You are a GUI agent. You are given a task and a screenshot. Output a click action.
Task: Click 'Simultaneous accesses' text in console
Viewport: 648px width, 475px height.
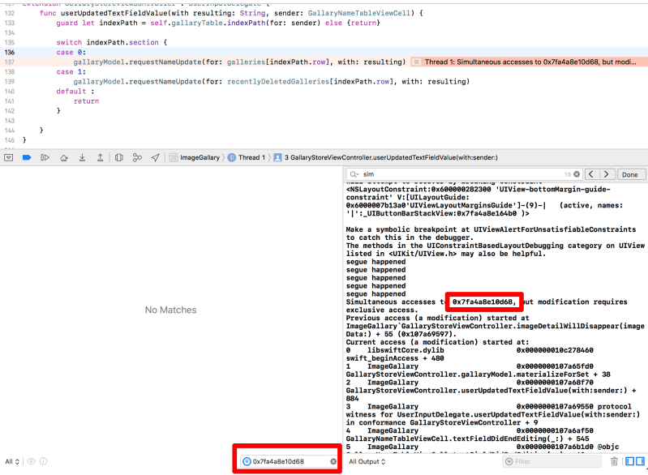pyautogui.click(x=391, y=302)
